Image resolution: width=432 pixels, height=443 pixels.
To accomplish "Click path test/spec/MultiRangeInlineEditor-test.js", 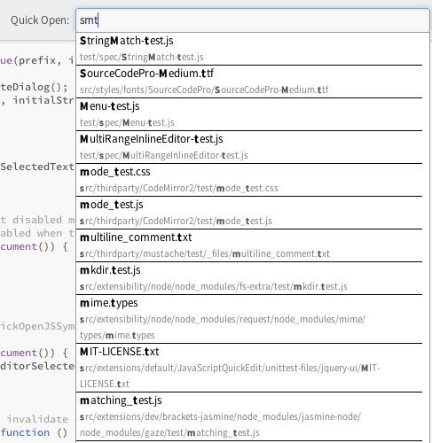I will click(x=164, y=155).
